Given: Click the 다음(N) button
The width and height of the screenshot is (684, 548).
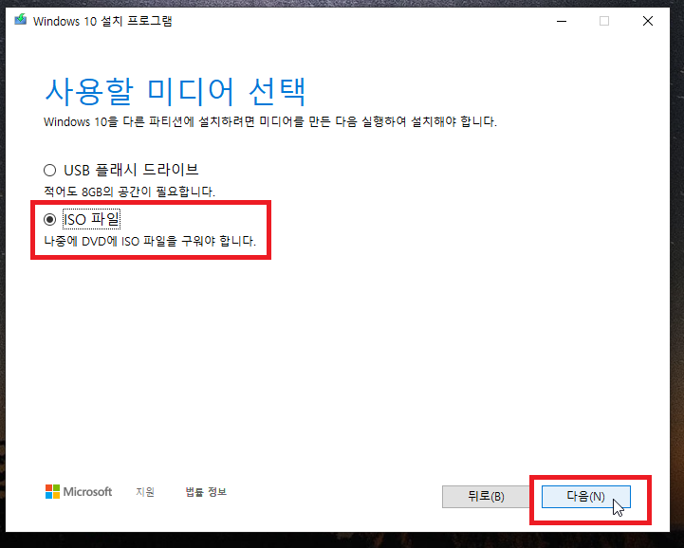Looking at the screenshot, I should pyautogui.click(x=586, y=497).
